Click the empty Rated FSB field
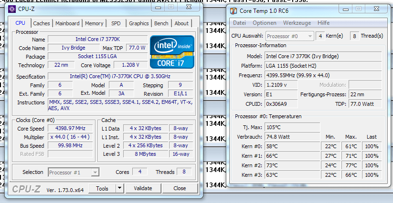This screenshot has width=393, height=203. pos(70,154)
